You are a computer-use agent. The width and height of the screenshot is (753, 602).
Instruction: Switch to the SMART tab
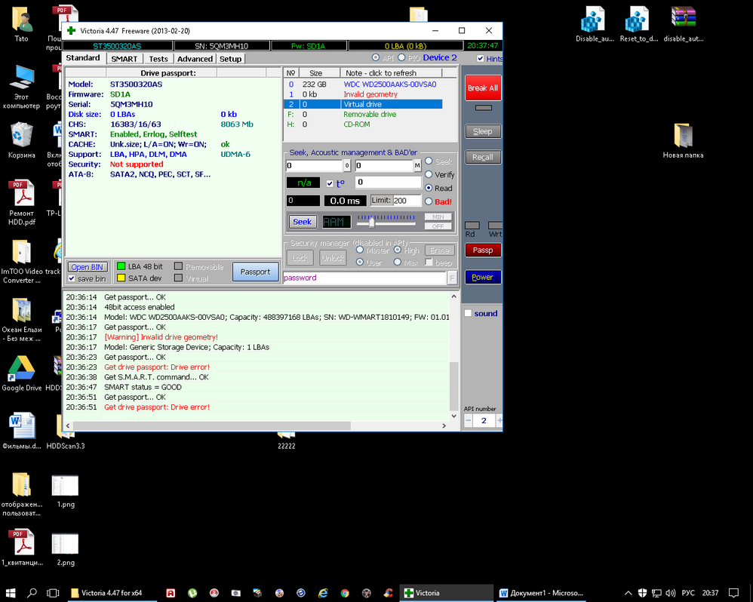click(124, 59)
